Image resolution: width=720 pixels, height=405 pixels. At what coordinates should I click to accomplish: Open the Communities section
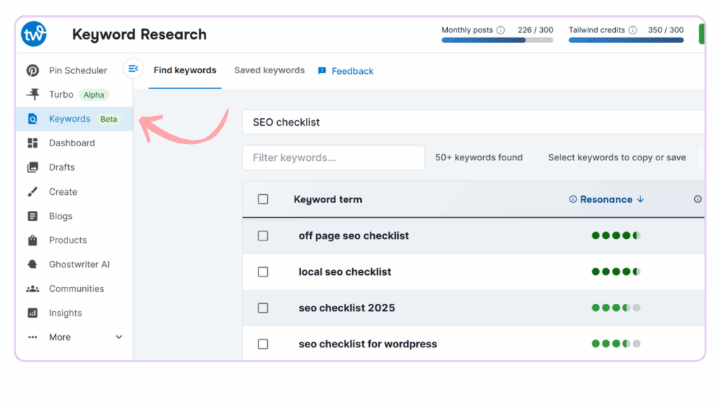pos(77,288)
